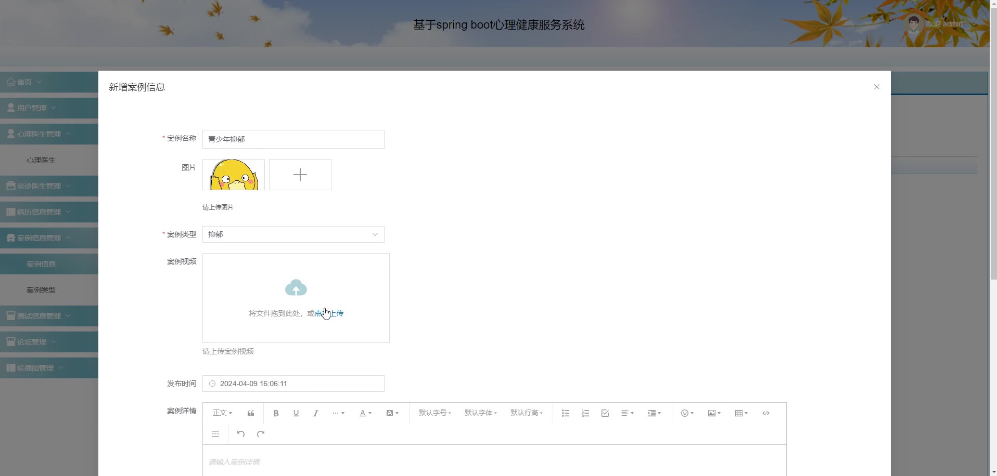This screenshot has width=997, height=476.
Task: Open the insert image menu
Action: pyautogui.click(x=714, y=413)
